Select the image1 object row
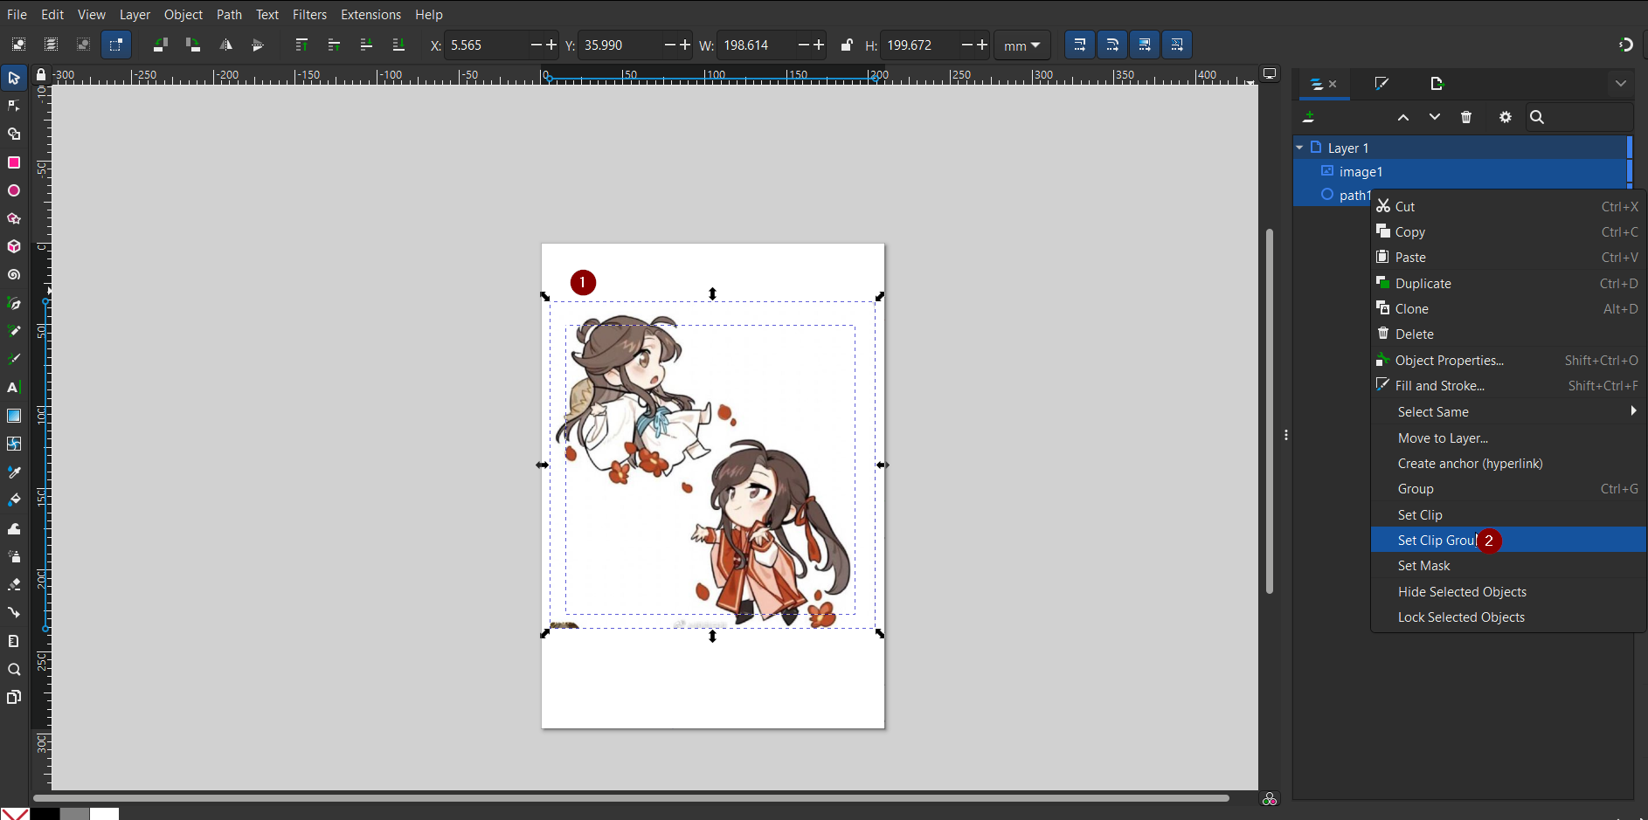The width and height of the screenshot is (1648, 820). tap(1460, 171)
